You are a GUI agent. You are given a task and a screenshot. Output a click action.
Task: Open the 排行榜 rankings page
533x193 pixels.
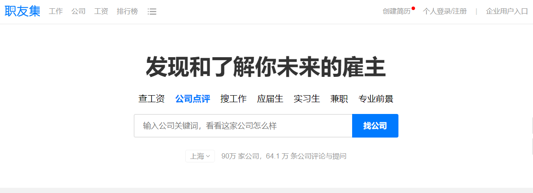(x=128, y=11)
